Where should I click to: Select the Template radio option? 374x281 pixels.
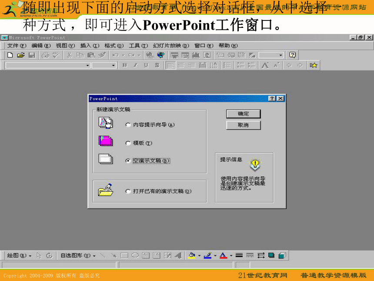pos(128,143)
